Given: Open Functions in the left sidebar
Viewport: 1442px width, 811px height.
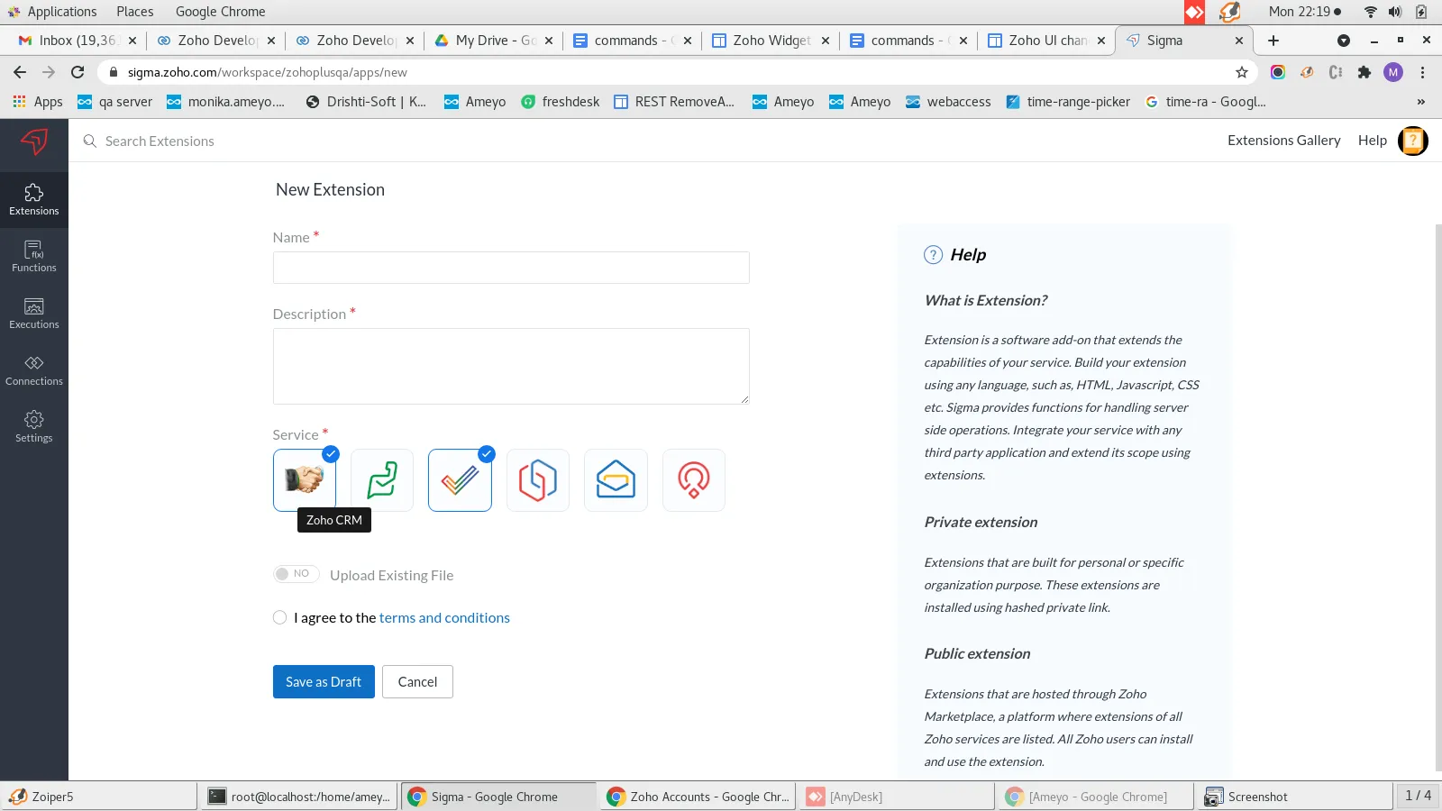Looking at the screenshot, I should pyautogui.click(x=34, y=257).
